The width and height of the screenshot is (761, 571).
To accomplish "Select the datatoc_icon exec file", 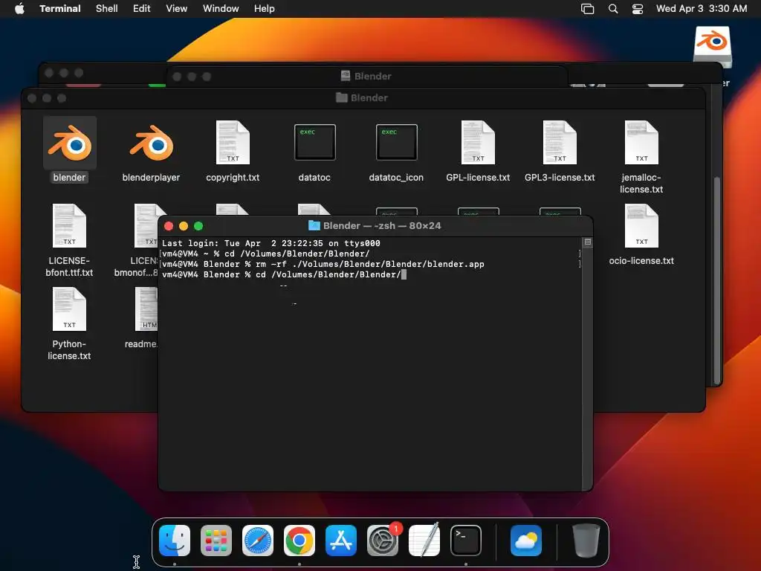I will pyautogui.click(x=397, y=142).
